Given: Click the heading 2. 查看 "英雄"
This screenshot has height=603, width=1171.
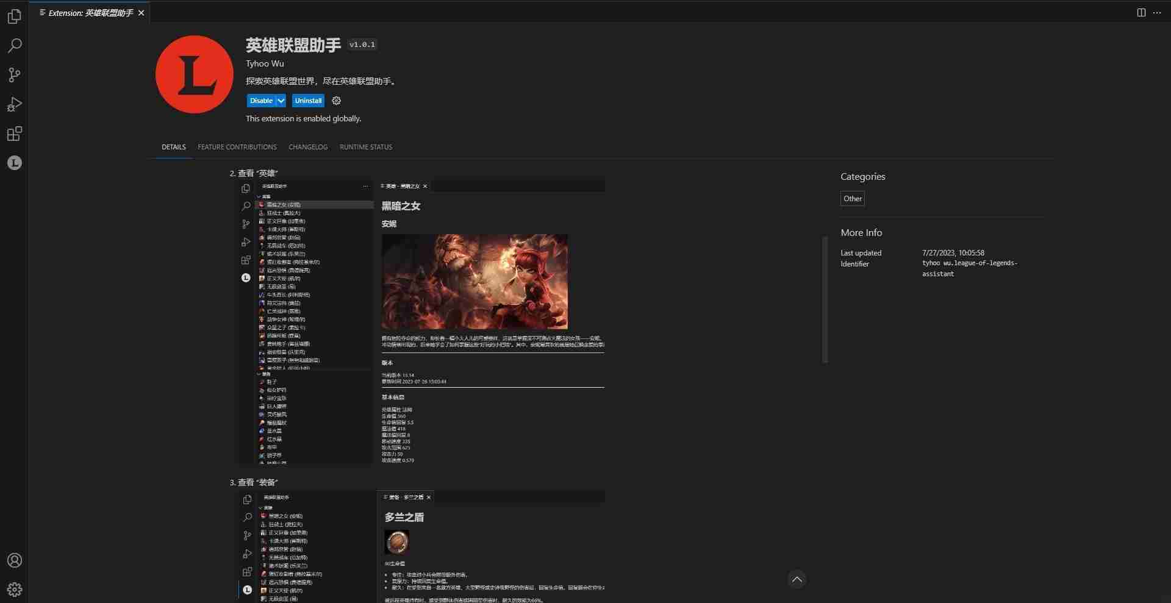Looking at the screenshot, I should pyautogui.click(x=254, y=173).
